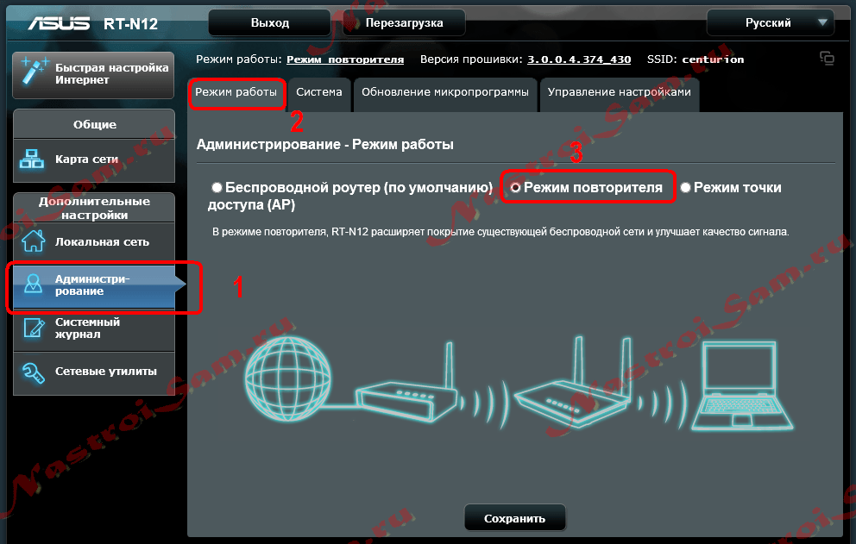The image size is (856, 544).
Task: Select Беспроводной роутер (по умолчанию) radio button
Action: pos(217,187)
